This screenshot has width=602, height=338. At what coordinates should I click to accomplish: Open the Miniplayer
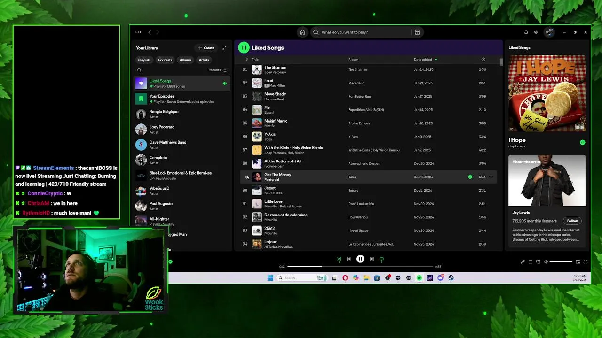(x=578, y=262)
